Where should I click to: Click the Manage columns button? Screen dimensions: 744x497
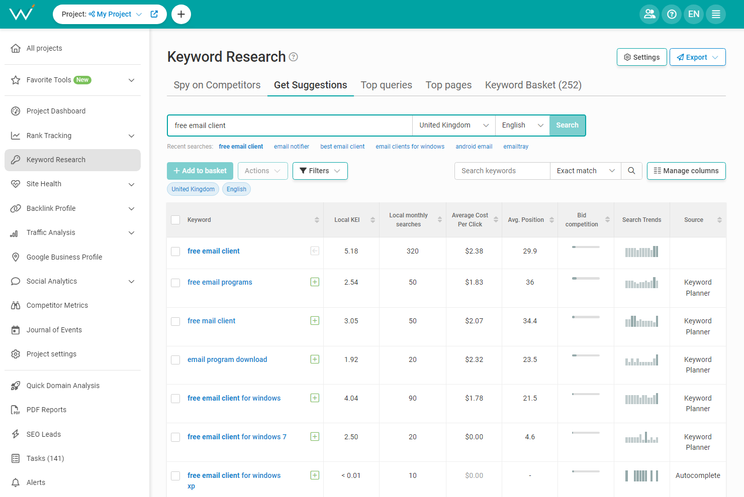[686, 171]
